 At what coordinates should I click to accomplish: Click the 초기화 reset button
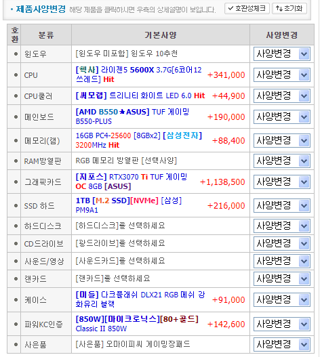pos(289,9)
